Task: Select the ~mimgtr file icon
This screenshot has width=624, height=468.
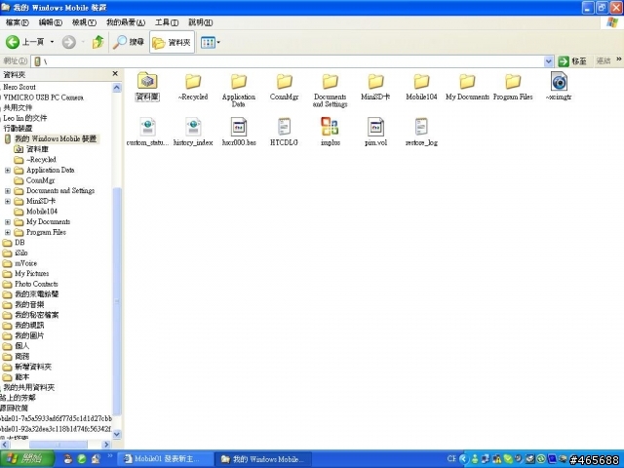Action: tap(559, 81)
